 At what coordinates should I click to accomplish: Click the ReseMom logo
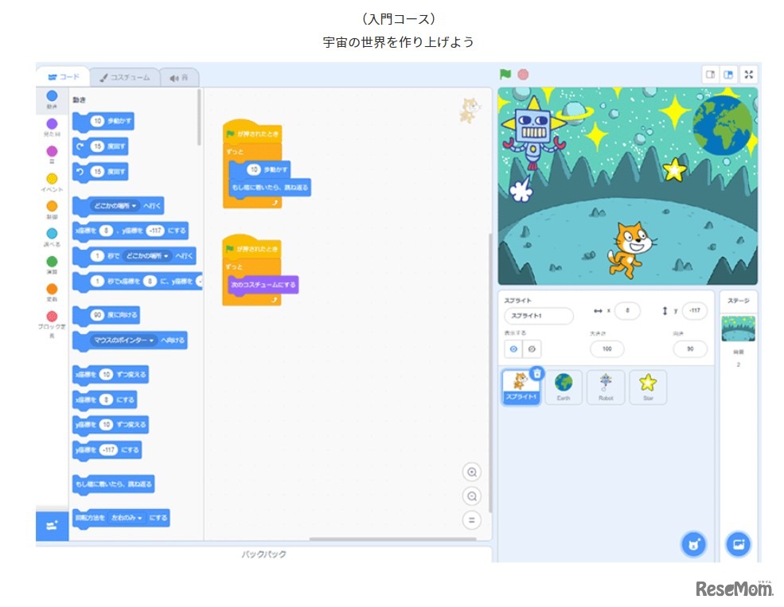coord(734,589)
